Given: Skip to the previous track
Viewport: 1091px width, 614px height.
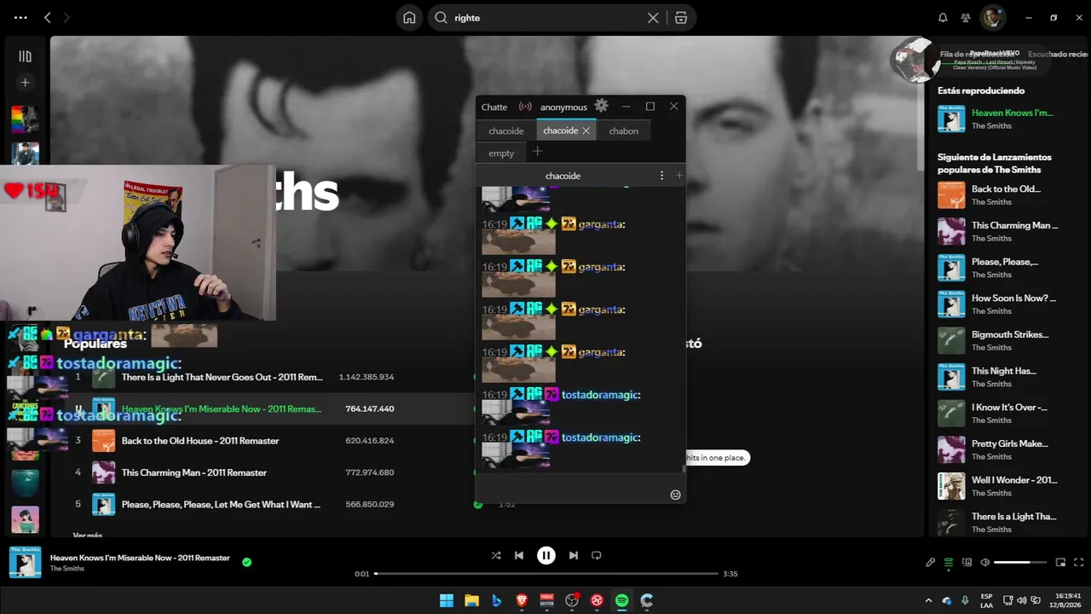Looking at the screenshot, I should 519,555.
